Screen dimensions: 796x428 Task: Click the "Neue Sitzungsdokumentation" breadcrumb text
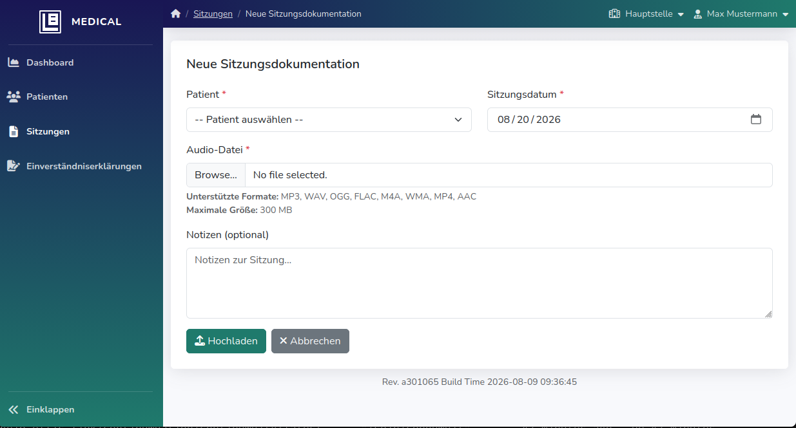click(304, 14)
